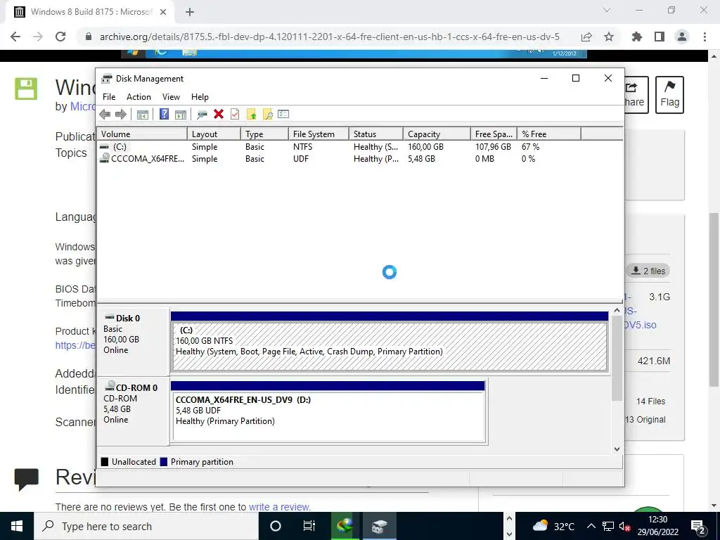Show hidden system tray icons chevron
The width and height of the screenshot is (720, 540).
tap(591, 526)
